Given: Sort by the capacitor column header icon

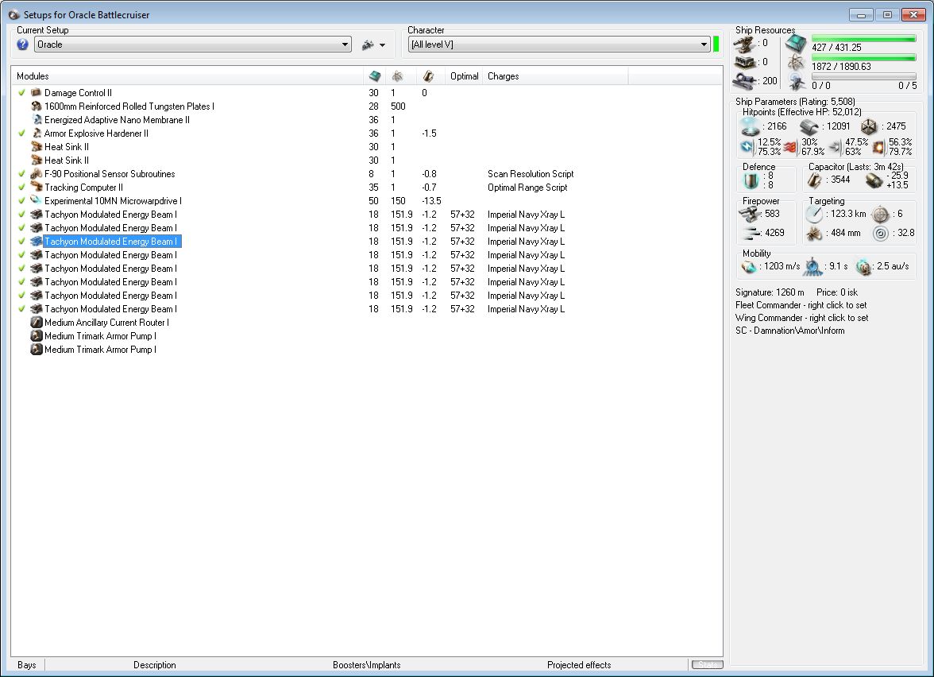Looking at the screenshot, I should 428,76.
